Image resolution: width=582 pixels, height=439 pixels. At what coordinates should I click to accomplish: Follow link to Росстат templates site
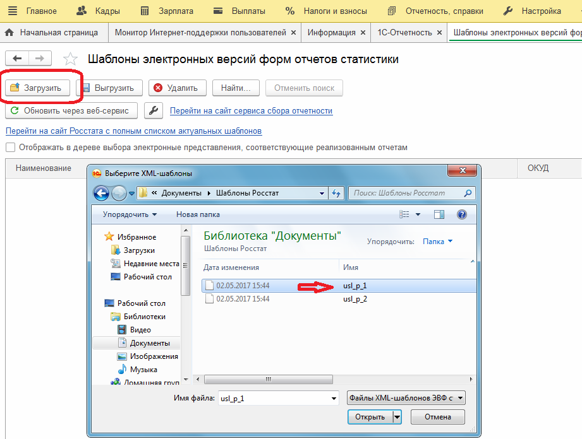pos(133,131)
